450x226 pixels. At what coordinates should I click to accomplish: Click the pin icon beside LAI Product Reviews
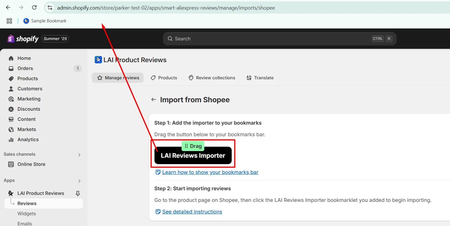pyautogui.click(x=78, y=193)
